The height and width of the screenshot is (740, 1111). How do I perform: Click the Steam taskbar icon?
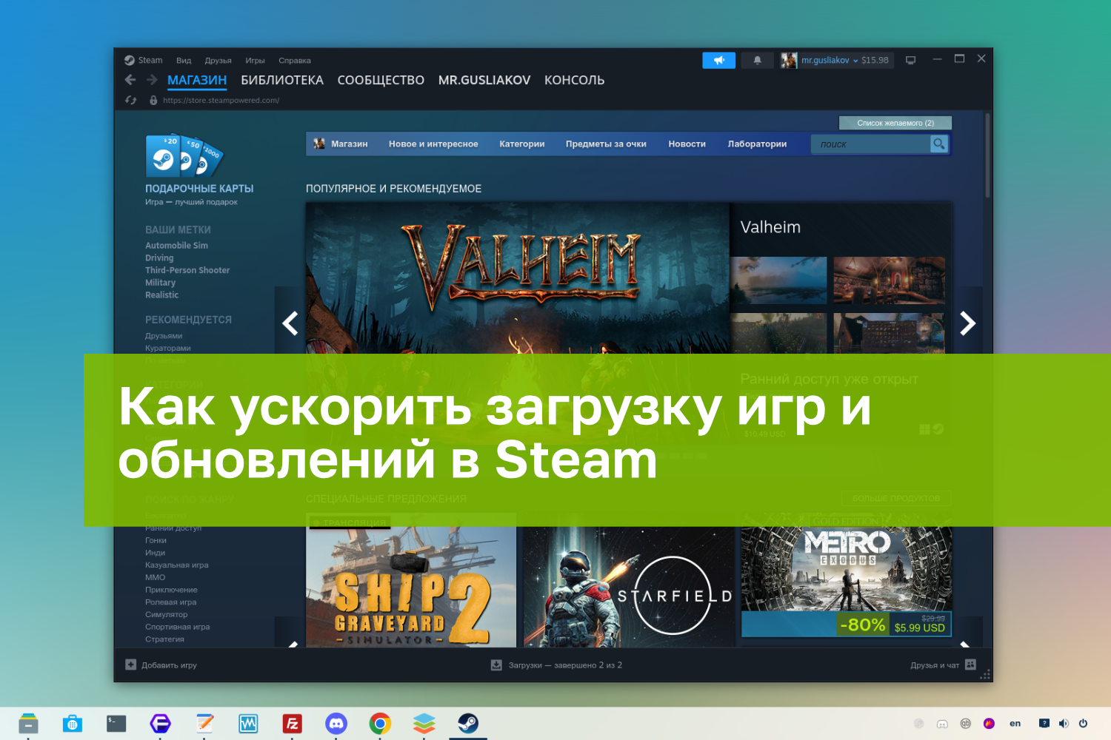[x=468, y=723]
